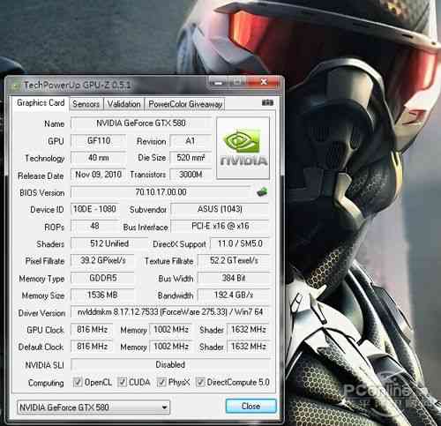The width and height of the screenshot is (441, 426).
Task: Toggle the DirectCompute 5.0 checkbox
Action: click(x=200, y=382)
